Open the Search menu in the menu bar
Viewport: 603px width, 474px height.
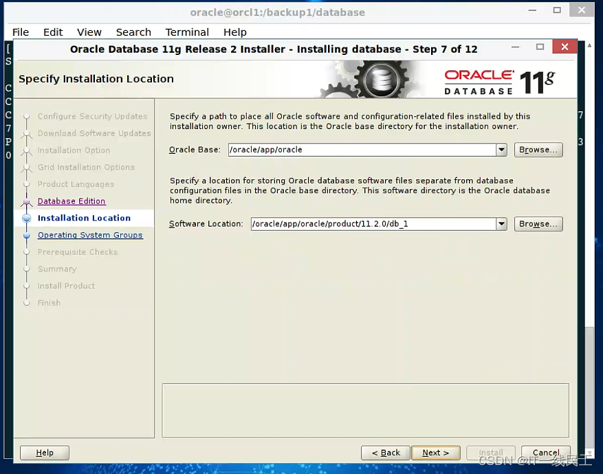[133, 32]
